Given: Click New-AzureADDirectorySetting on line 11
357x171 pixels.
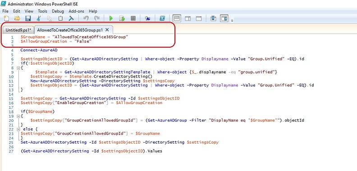Looking at the screenshot, I should pyautogui.click(x=63, y=81).
